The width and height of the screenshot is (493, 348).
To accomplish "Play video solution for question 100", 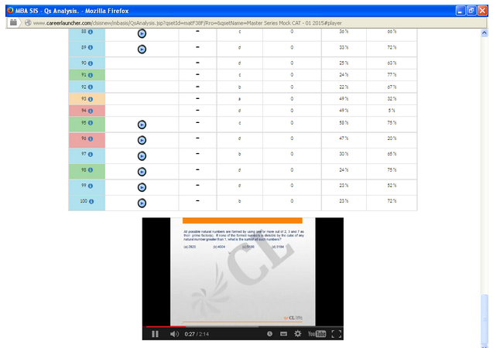I will tap(142, 203).
